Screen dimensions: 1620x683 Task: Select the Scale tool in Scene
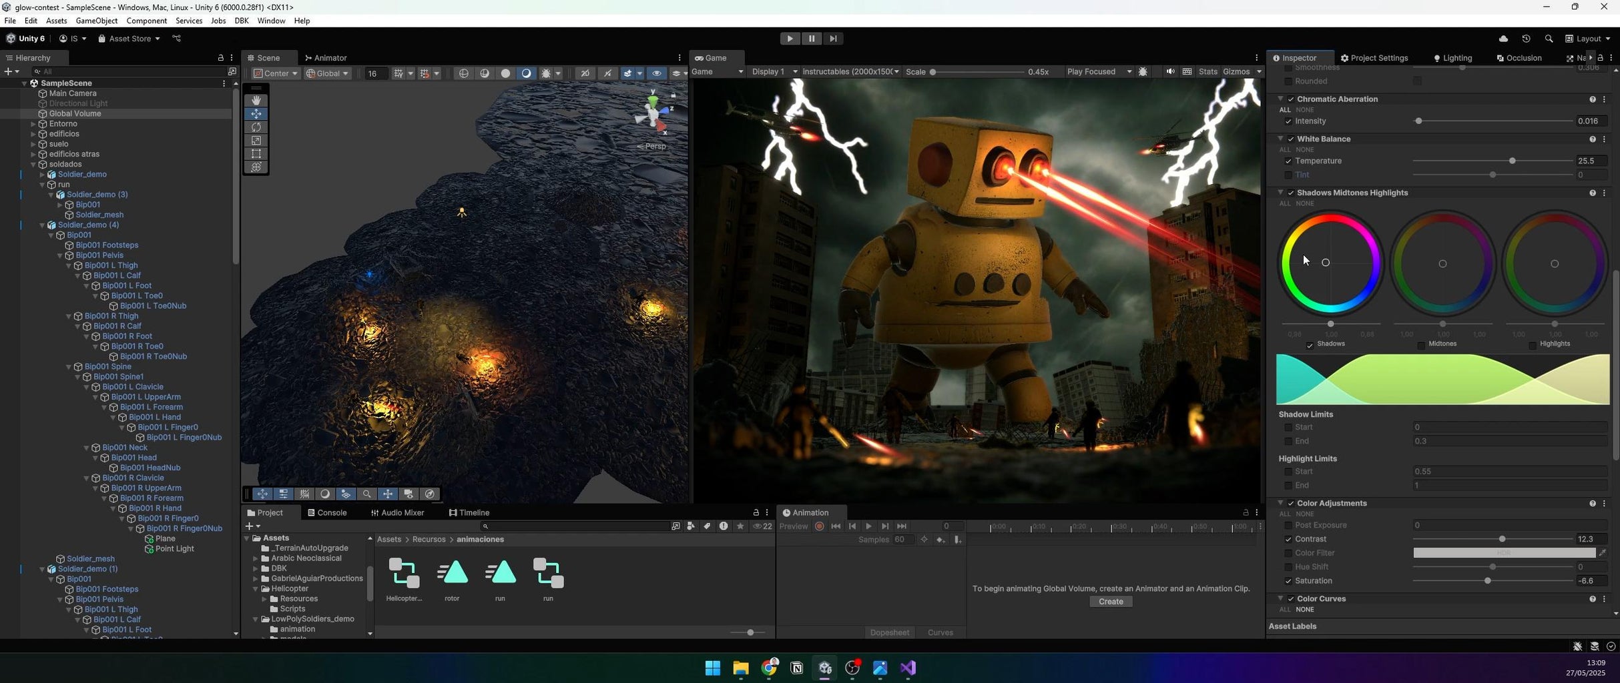click(x=256, y=140)
